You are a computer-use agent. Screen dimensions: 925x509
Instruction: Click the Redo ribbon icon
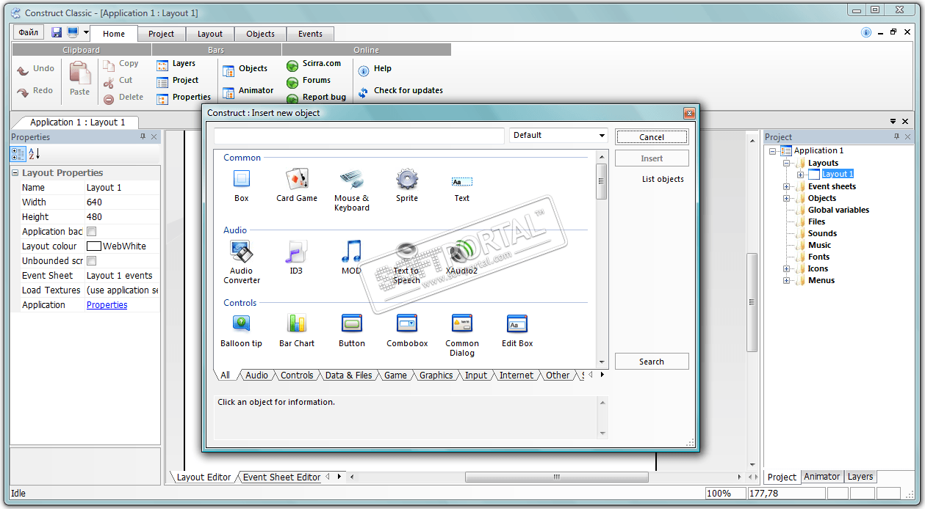coord(23,92)
